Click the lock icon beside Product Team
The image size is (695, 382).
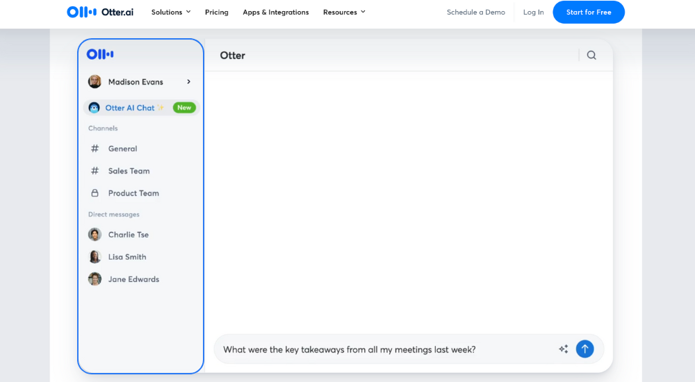(95, 193)
